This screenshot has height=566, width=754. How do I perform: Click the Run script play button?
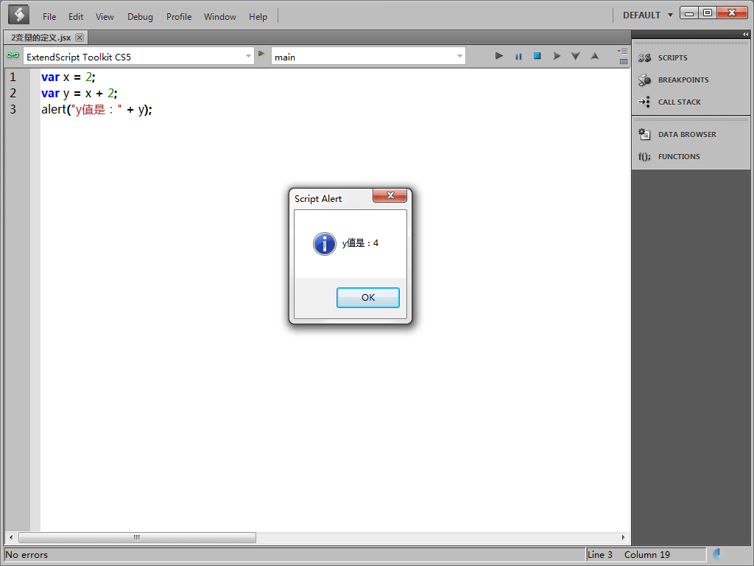(x=498, y=56)
